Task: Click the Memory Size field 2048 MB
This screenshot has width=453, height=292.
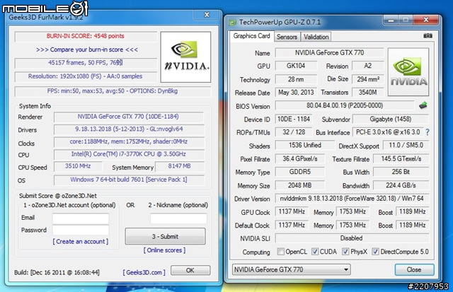Action: [x=300, y=185]
